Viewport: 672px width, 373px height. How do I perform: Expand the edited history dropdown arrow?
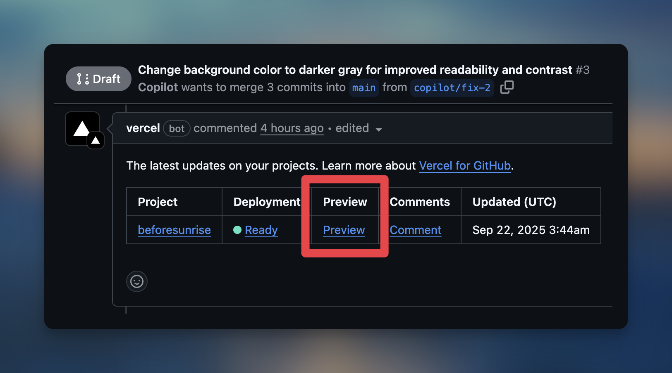pyautogui.click(x=378, y=130)
